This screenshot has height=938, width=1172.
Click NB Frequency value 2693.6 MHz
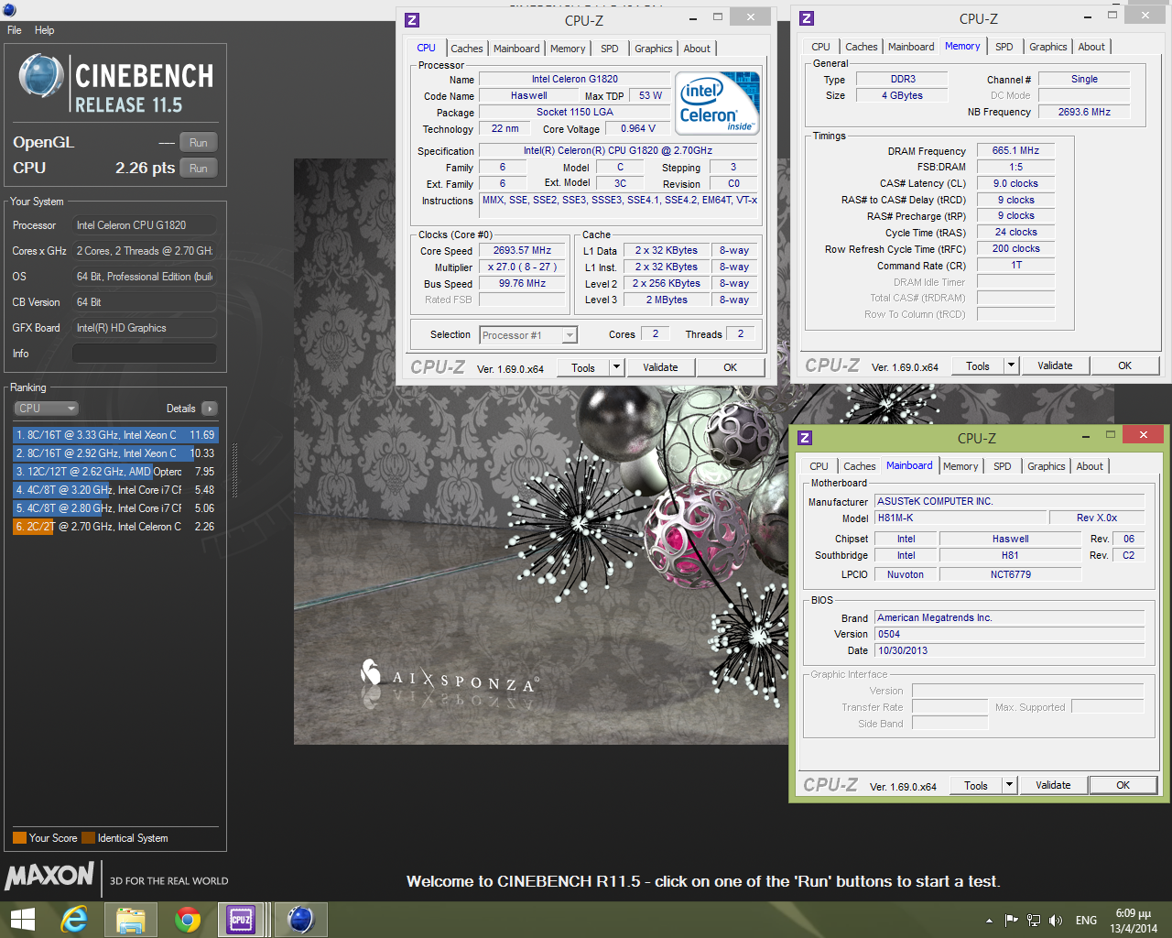point(1084,112)
